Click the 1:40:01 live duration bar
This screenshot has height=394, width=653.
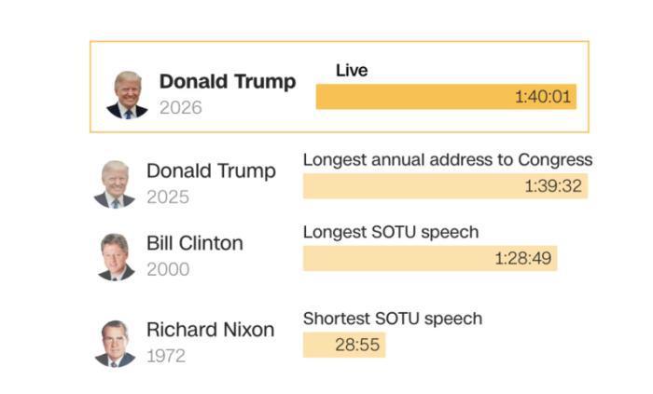(446, 97)
